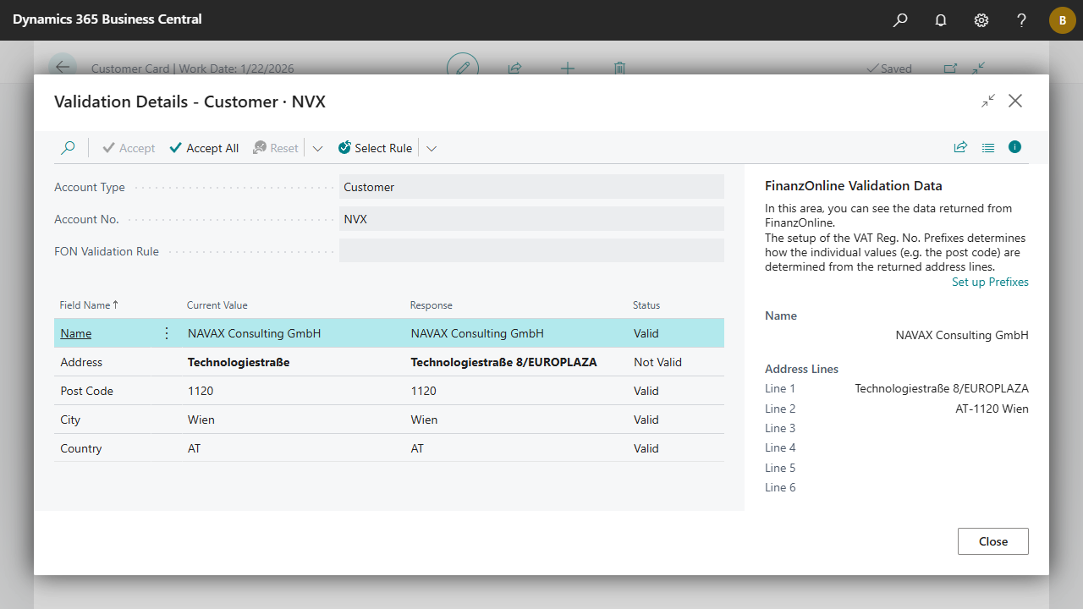This screenshot has width=1083, height=609.
Task: Open the settings gear icon
Action: (981, 19)
